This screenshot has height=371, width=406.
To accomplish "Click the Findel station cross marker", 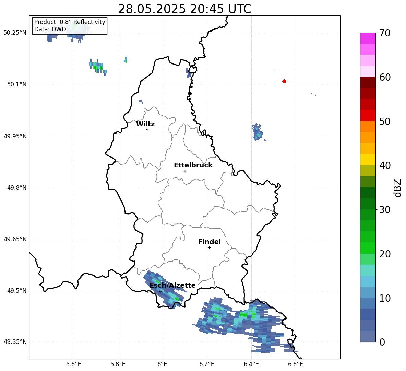I will [x=209, y=248].
